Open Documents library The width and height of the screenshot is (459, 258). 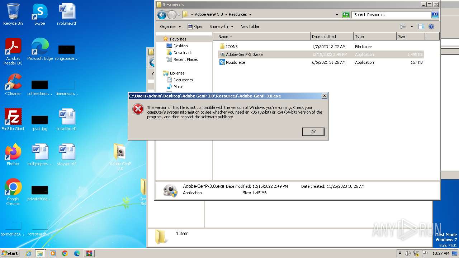click(183, 80)
